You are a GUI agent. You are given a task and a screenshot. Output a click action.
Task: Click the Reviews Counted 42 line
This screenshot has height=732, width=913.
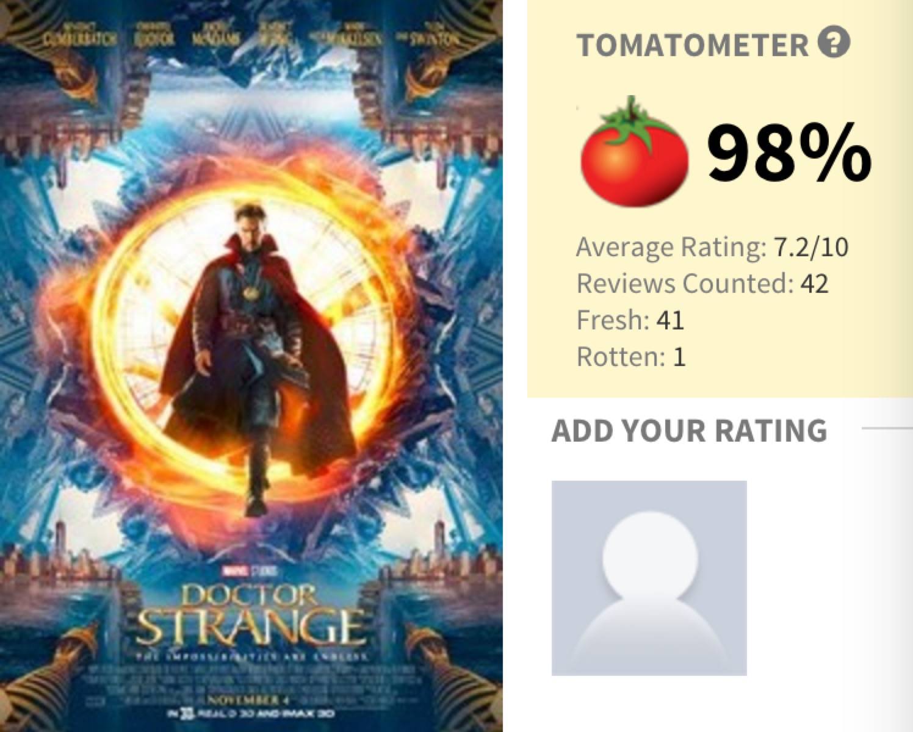(702, 283)
